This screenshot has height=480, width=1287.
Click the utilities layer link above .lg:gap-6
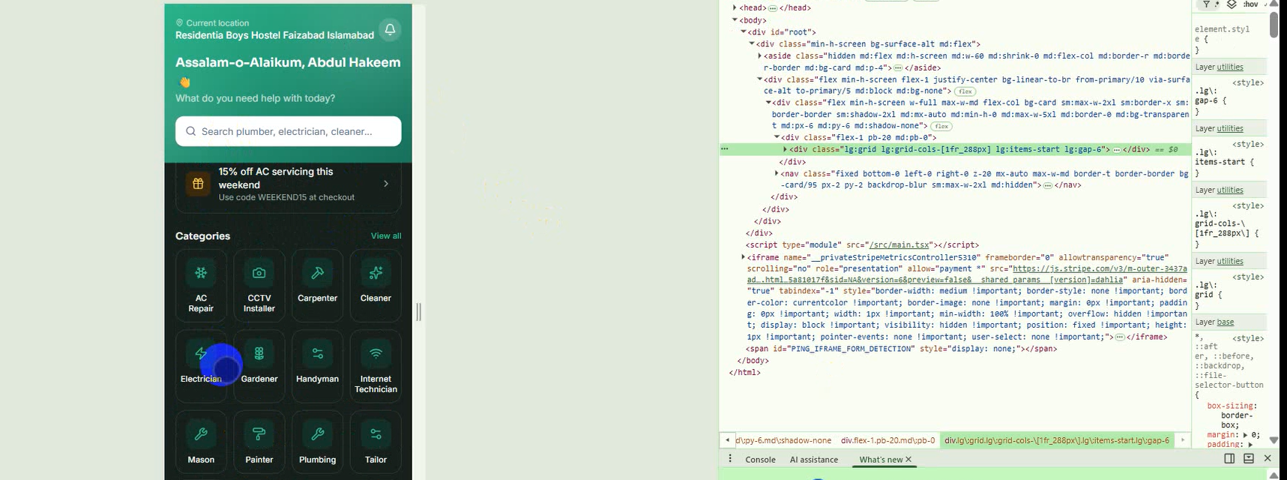tap(1230, 67)
